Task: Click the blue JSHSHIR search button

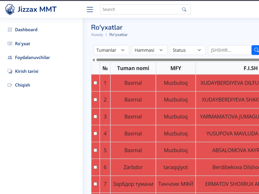Action: tap(255, 50)
